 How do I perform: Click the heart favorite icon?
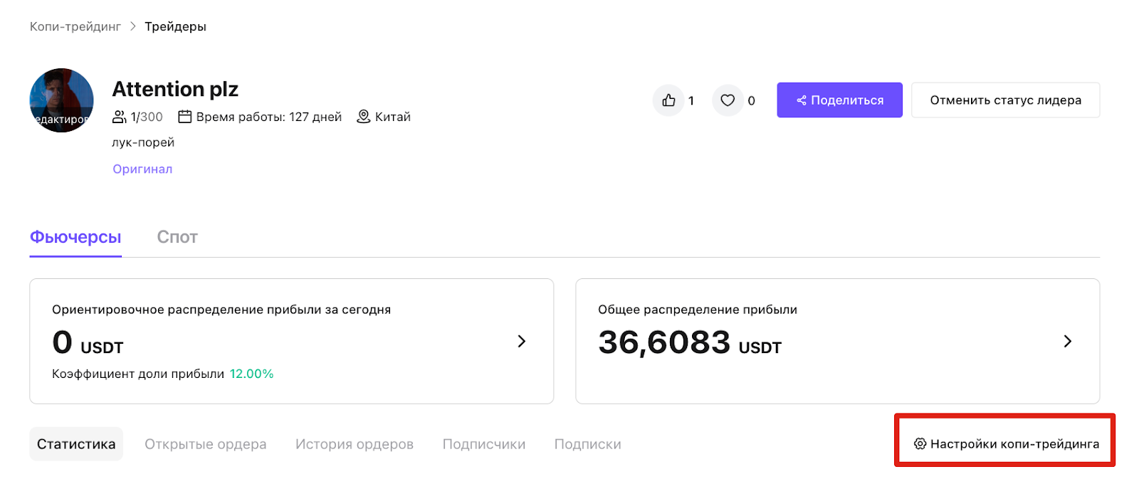(x=728, y=100)
